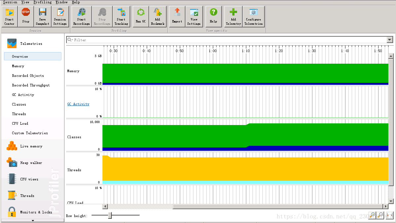The height and width of the screenshot is (223, 396).
Task: Expand the Filter history dropdown arrow
Action: point(390,40)
